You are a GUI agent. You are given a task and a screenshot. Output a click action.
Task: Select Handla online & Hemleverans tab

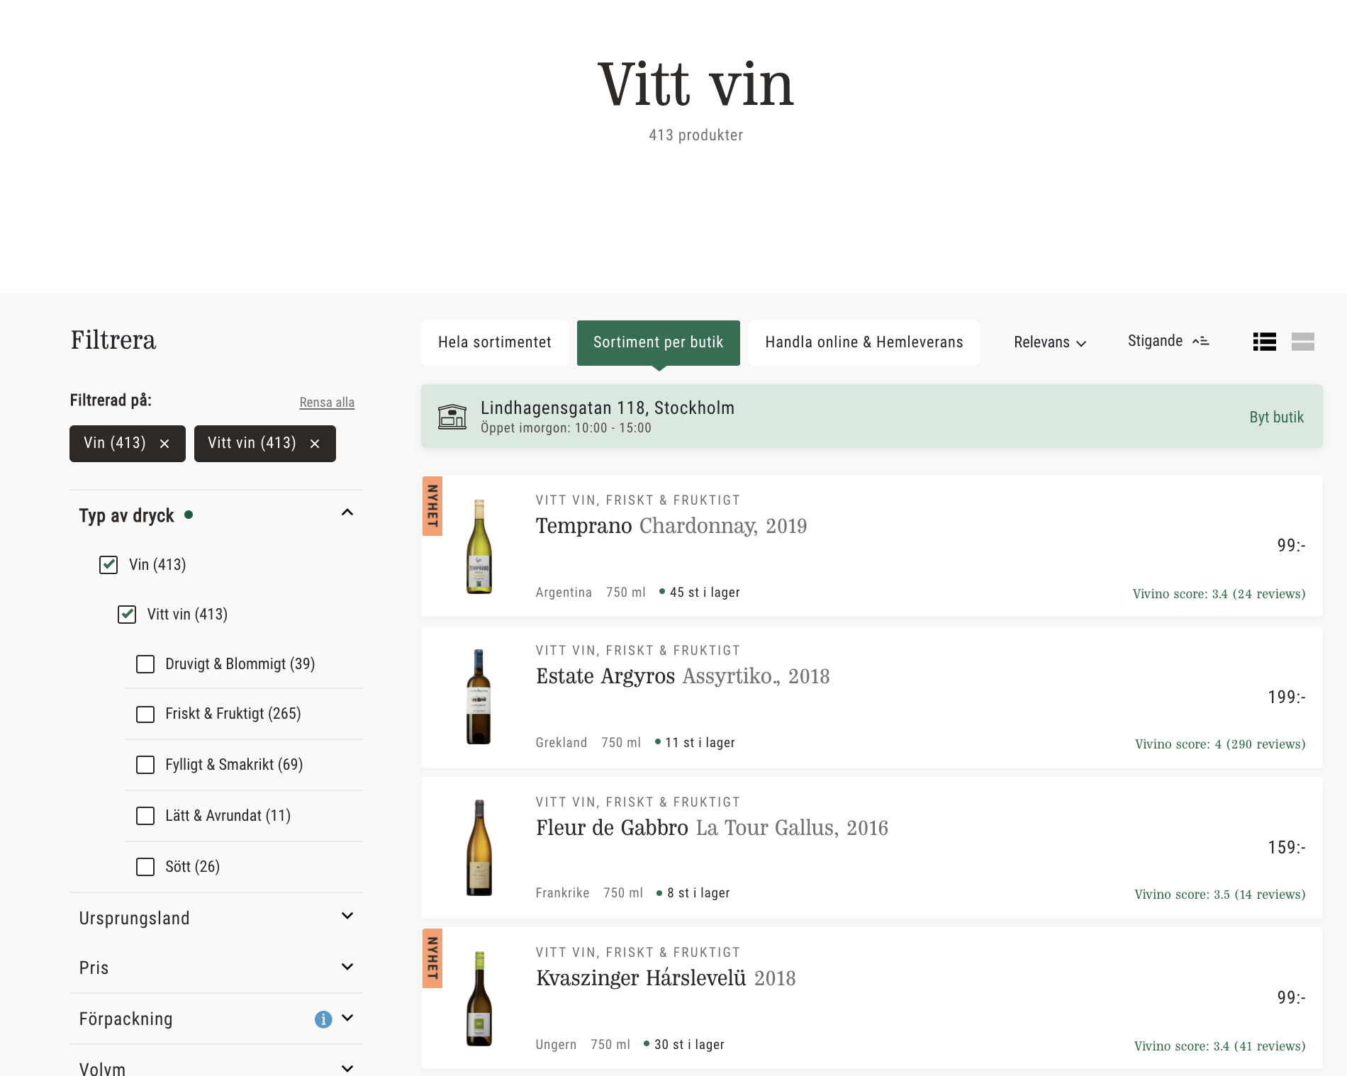(864, 343)
